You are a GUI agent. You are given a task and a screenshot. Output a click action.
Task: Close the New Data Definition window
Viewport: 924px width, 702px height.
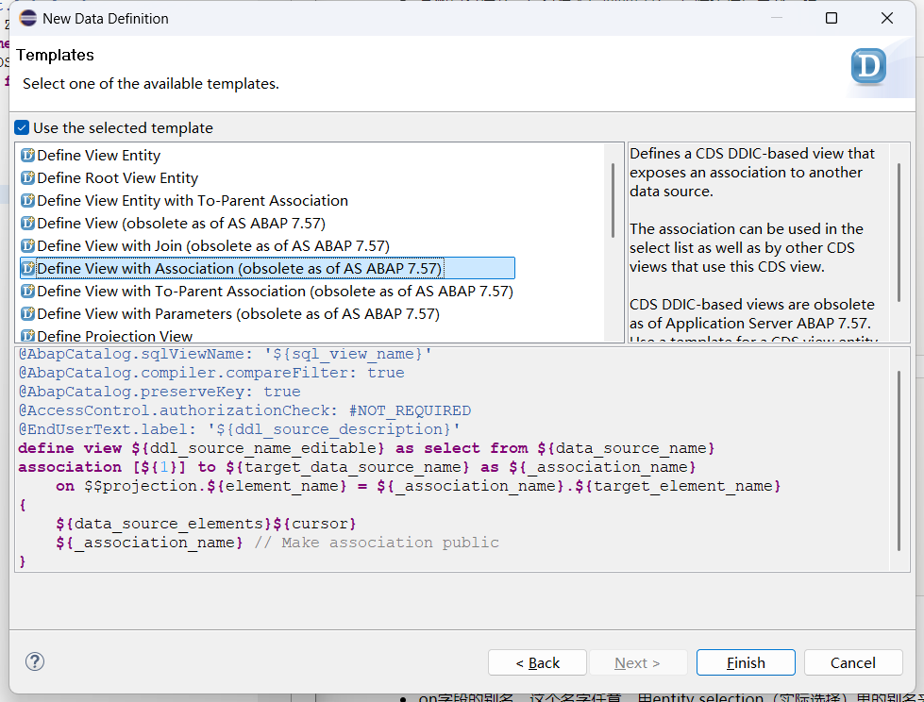(887, 18)
